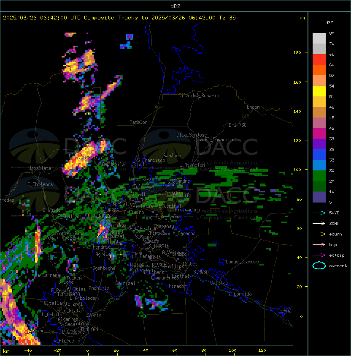Pick the bright yellow swatch between 54 and 51
This screenshot has height=356, width=351.
pyautogui.click(x=319, y=91)
